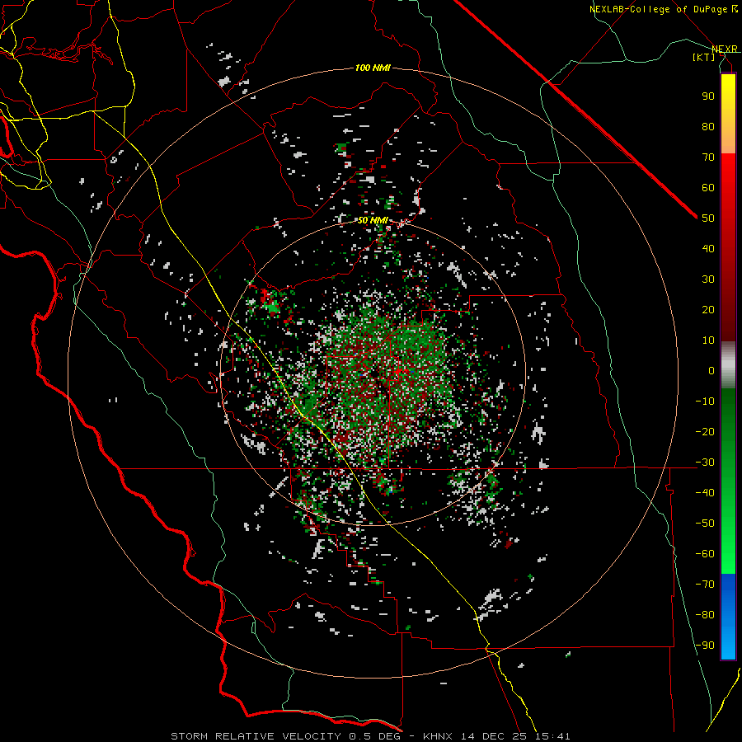The height and width of the screenshot is (742, 742).
Task: Click the -20 value on velocity scale
Action: (x=705, y=432)
